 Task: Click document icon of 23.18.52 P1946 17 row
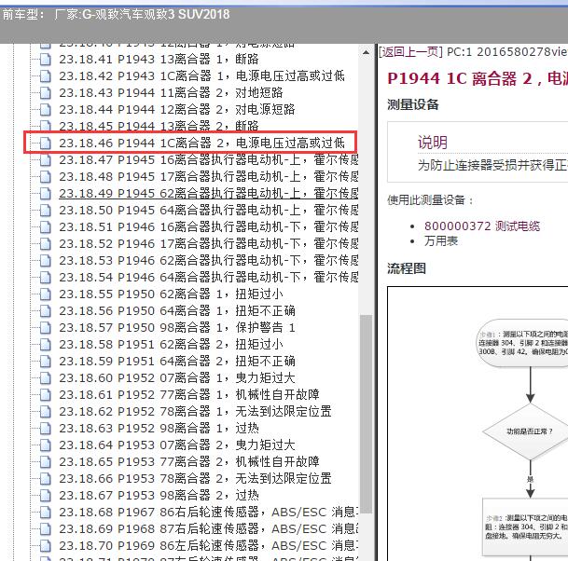click(46, 243)
